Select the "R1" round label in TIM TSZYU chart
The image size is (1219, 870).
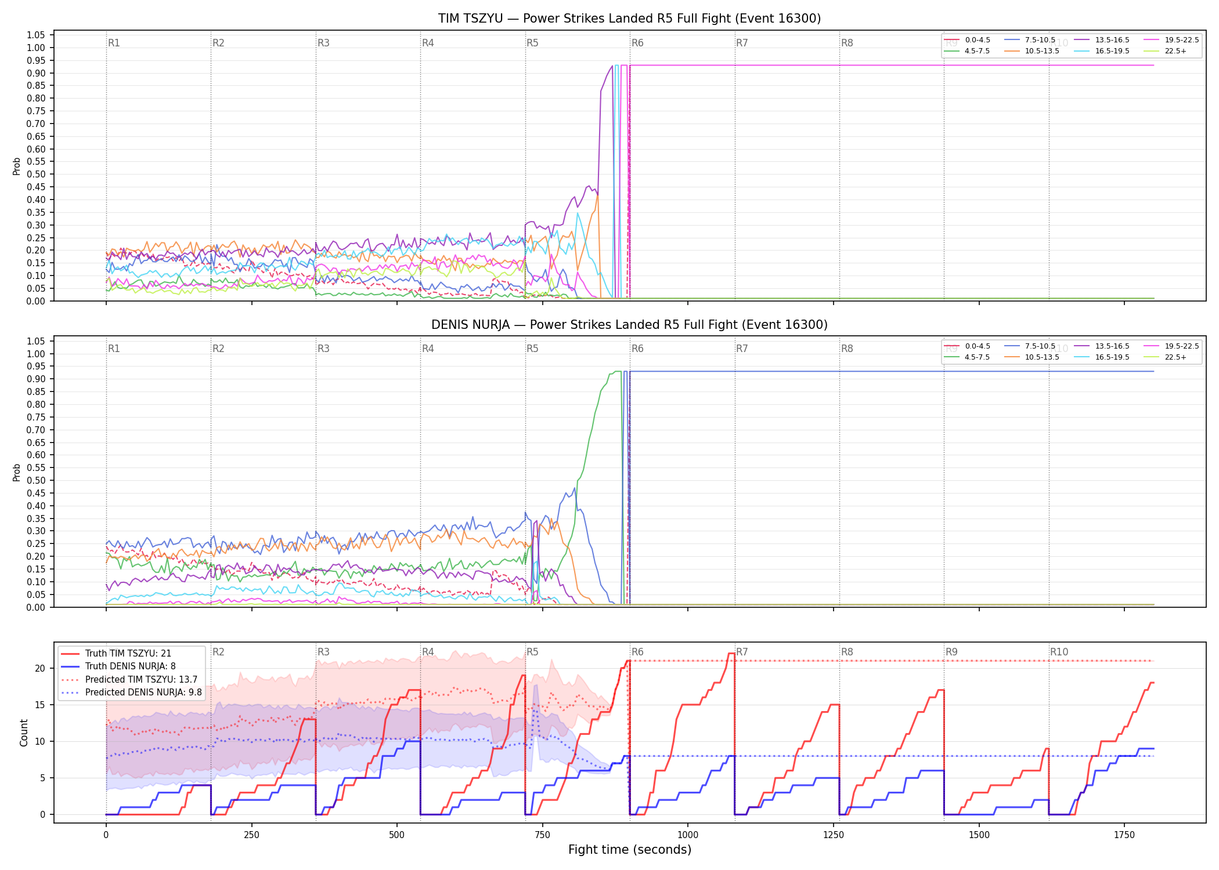pyautogui.click(x=114, y=43)
